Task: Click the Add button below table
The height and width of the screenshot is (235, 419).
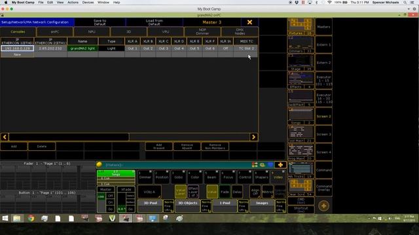Action: pos(14,146)
